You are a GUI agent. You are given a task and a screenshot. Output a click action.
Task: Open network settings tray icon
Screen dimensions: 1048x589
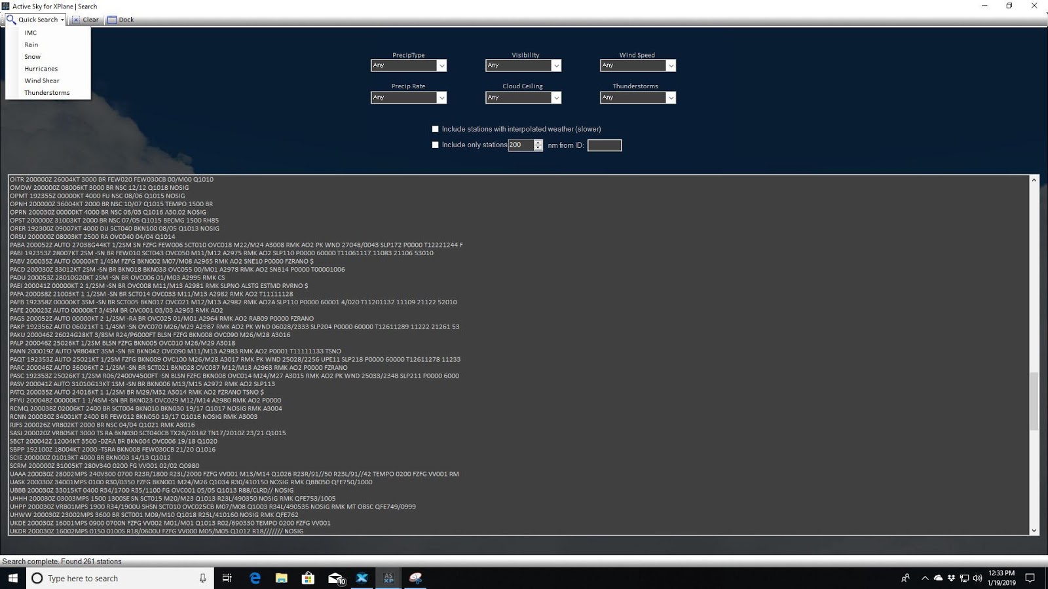pos(964,578)
